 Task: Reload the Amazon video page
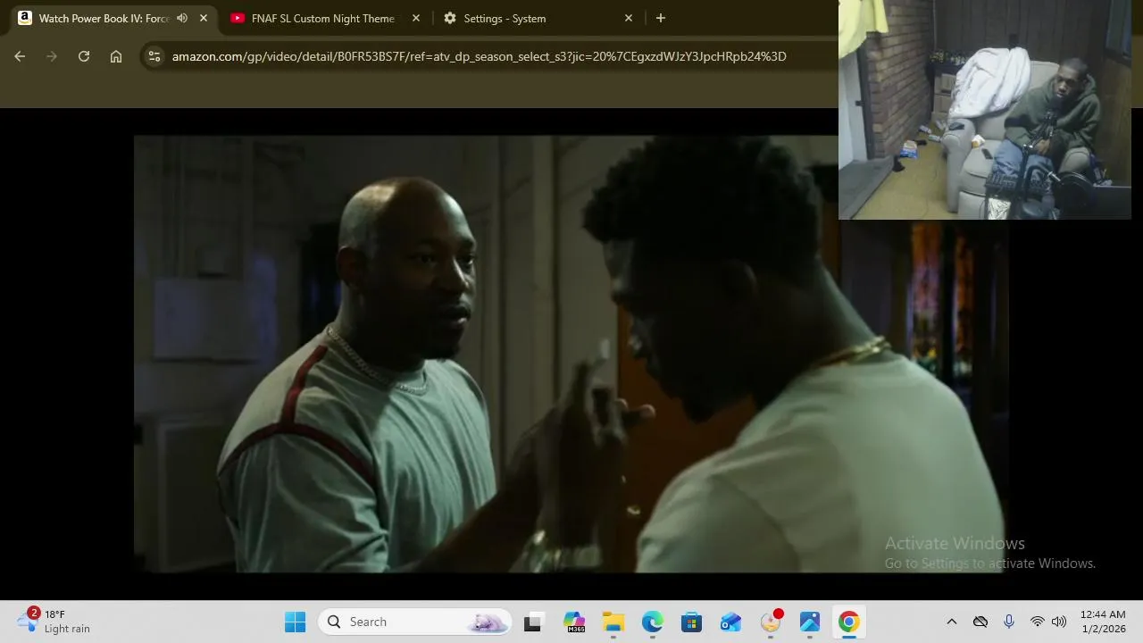(x=84, y=56)
